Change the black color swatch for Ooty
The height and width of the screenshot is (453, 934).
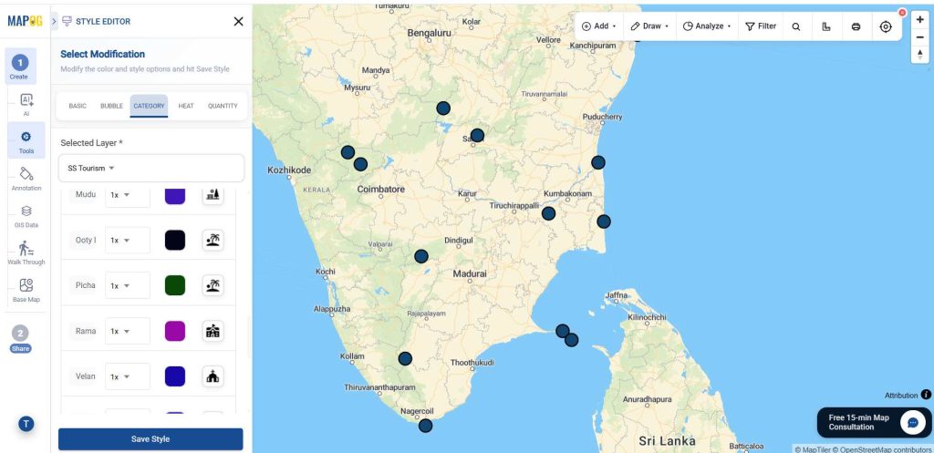[x=175, y=240]
